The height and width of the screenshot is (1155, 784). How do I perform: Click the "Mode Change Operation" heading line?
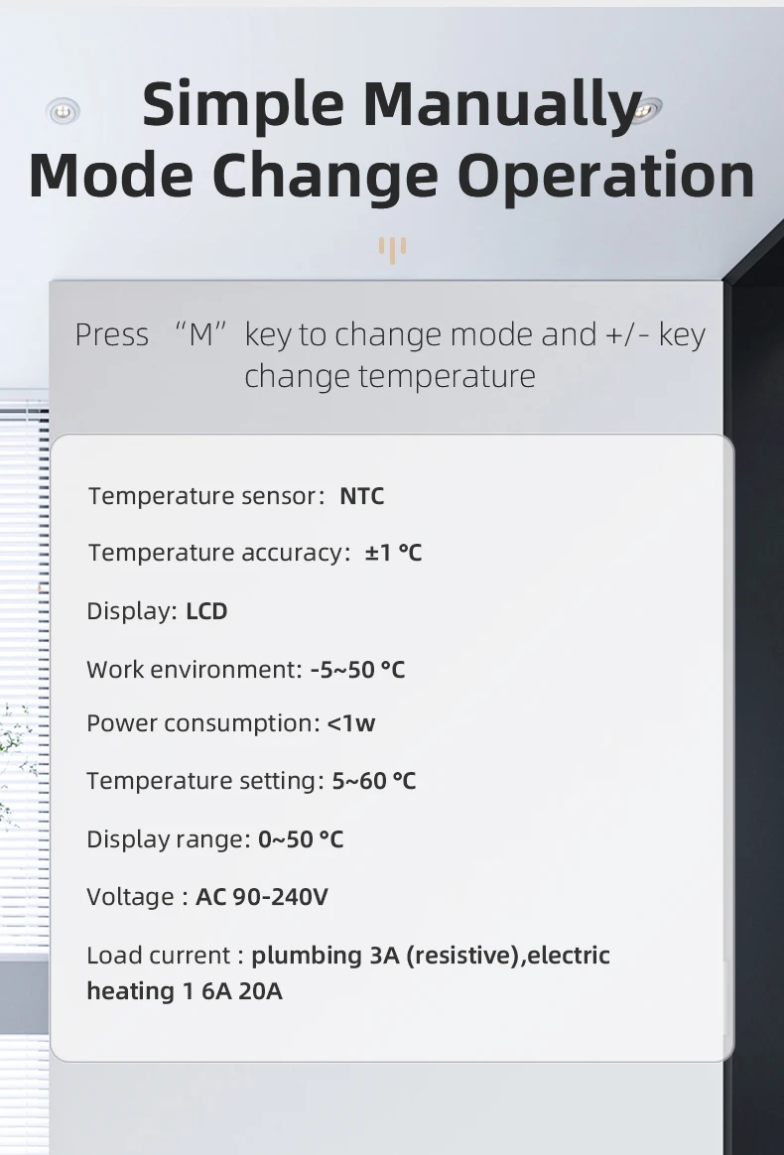(392, 176)
